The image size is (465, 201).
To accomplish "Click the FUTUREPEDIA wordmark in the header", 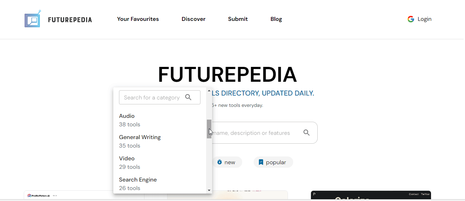I will (x=70, y=19).
